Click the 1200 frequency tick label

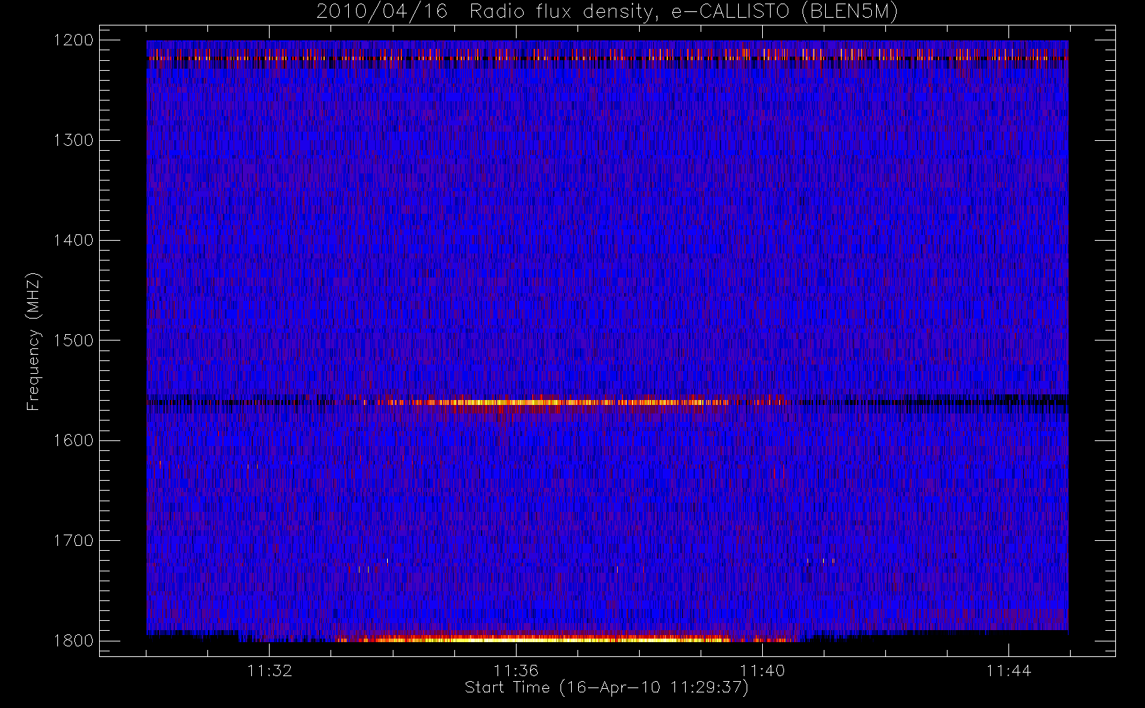[x=74, y=40]
